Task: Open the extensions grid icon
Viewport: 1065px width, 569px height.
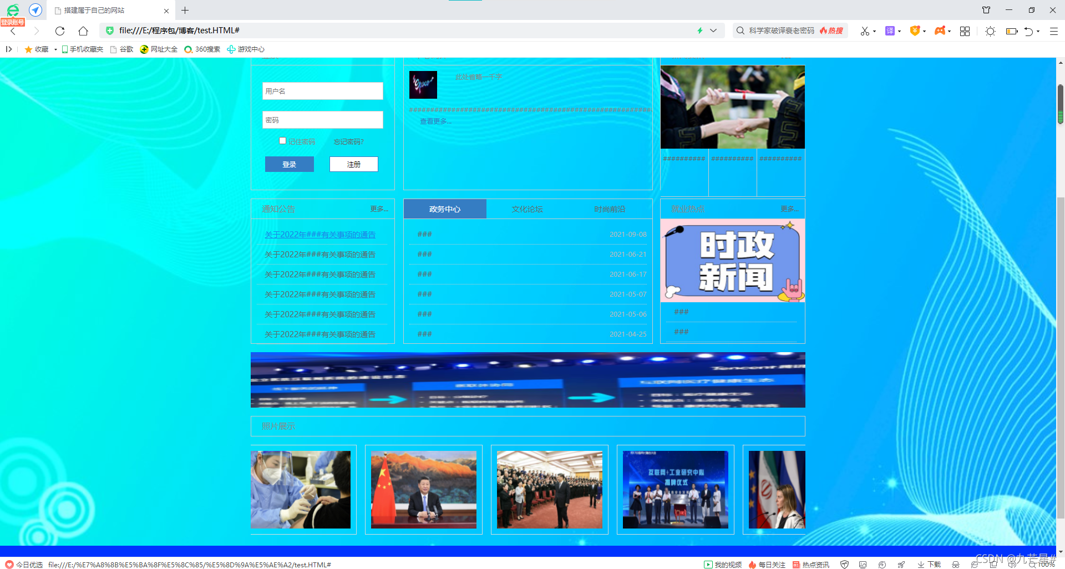Action: pyautogui.click(x=965, y=31)
